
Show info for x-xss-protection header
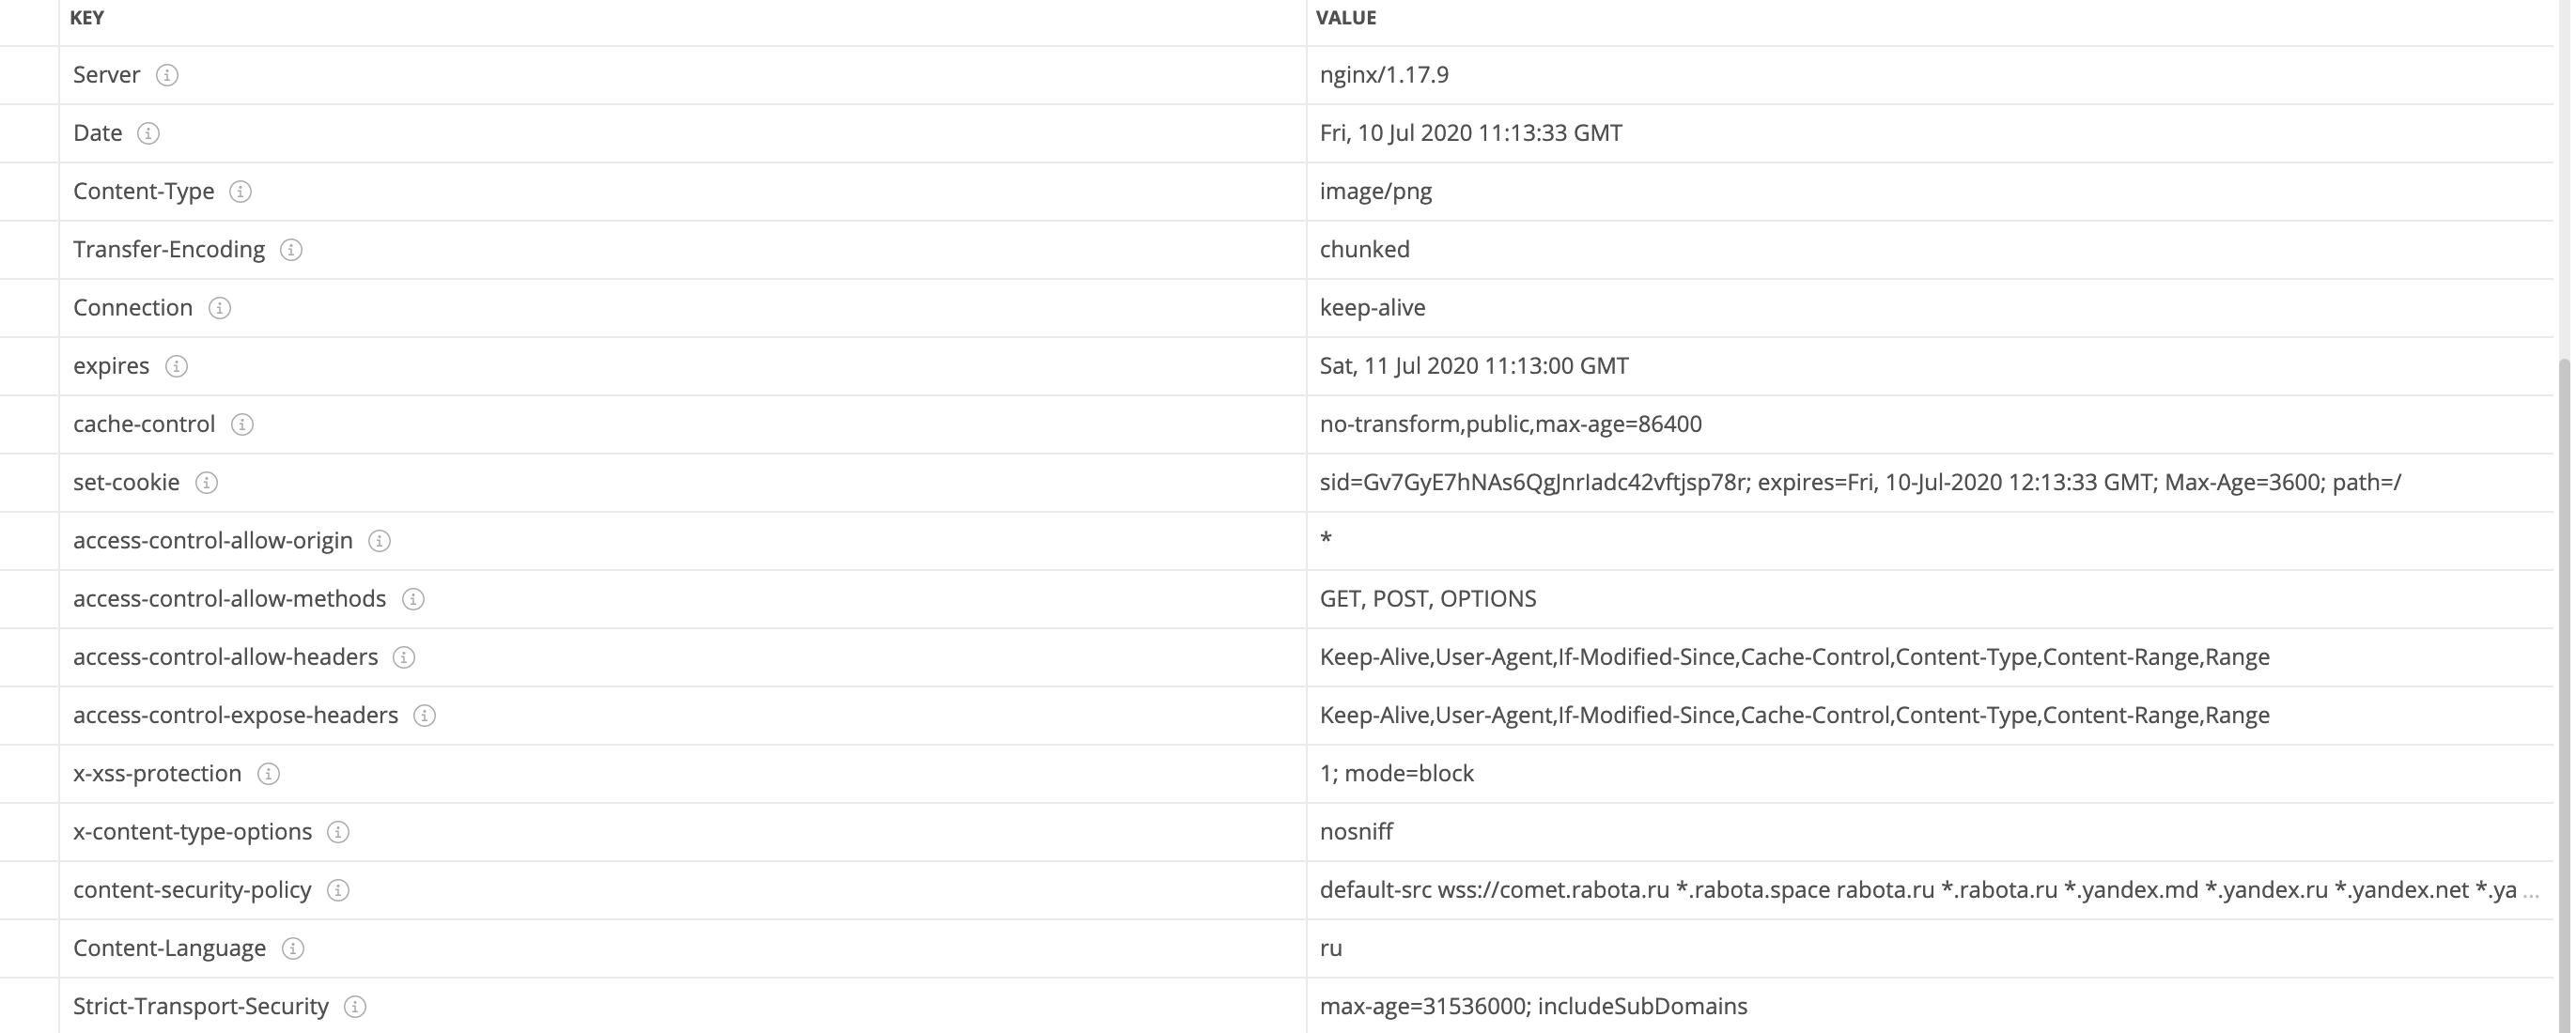[x=268, y=774]
